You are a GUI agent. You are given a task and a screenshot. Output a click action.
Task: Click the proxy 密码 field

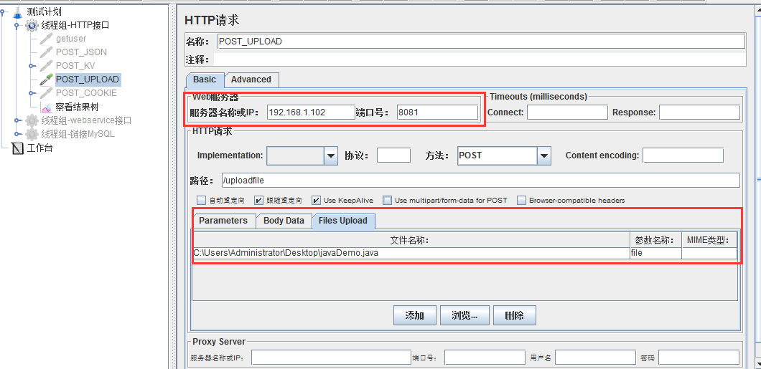tap(699, 358)
